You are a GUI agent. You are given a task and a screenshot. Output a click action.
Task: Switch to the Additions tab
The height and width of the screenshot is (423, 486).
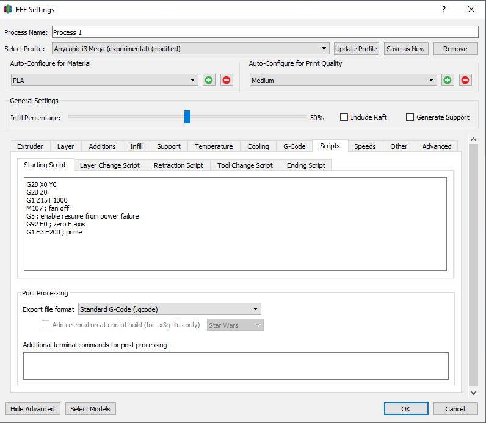[x=102, y=146]
